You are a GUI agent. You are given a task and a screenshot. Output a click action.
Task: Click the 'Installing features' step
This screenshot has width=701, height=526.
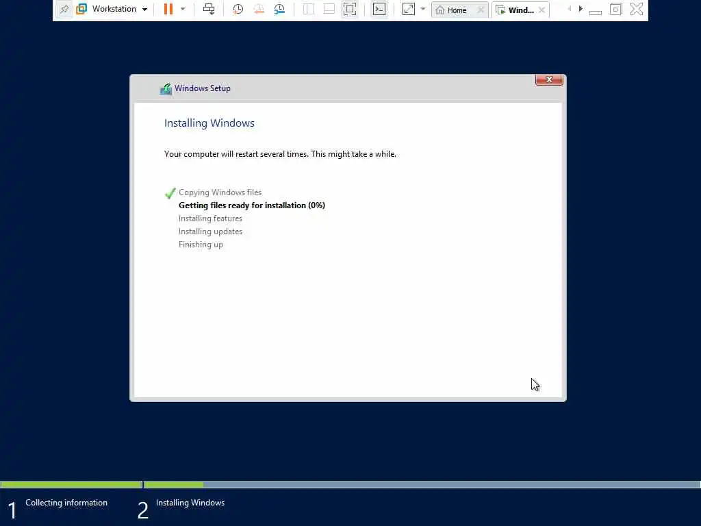pyautogui.click(x=210, y=218)
